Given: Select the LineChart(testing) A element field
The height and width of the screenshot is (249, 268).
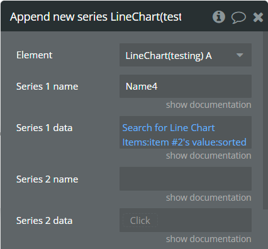Looking at the screenshot, I should pos(186,55).
